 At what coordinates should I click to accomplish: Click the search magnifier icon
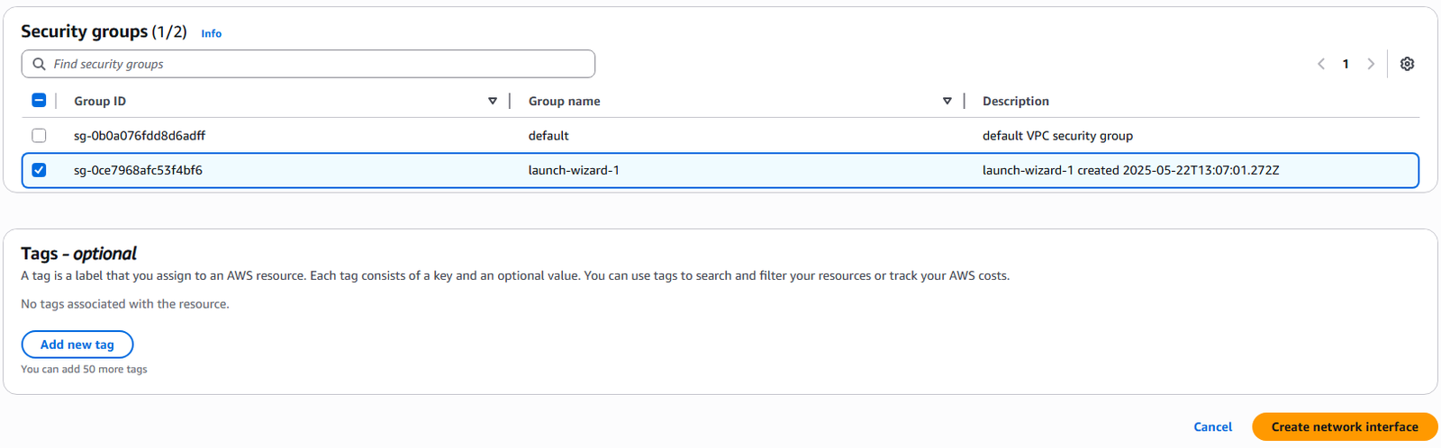[x=39, y=64]
